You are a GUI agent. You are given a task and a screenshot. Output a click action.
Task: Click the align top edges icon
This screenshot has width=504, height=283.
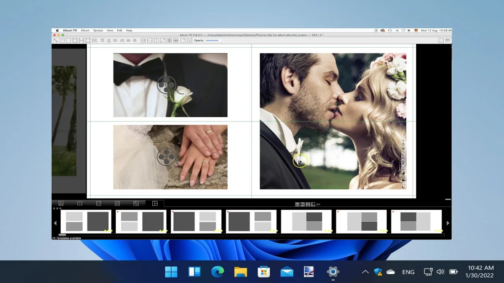point(102,40)
